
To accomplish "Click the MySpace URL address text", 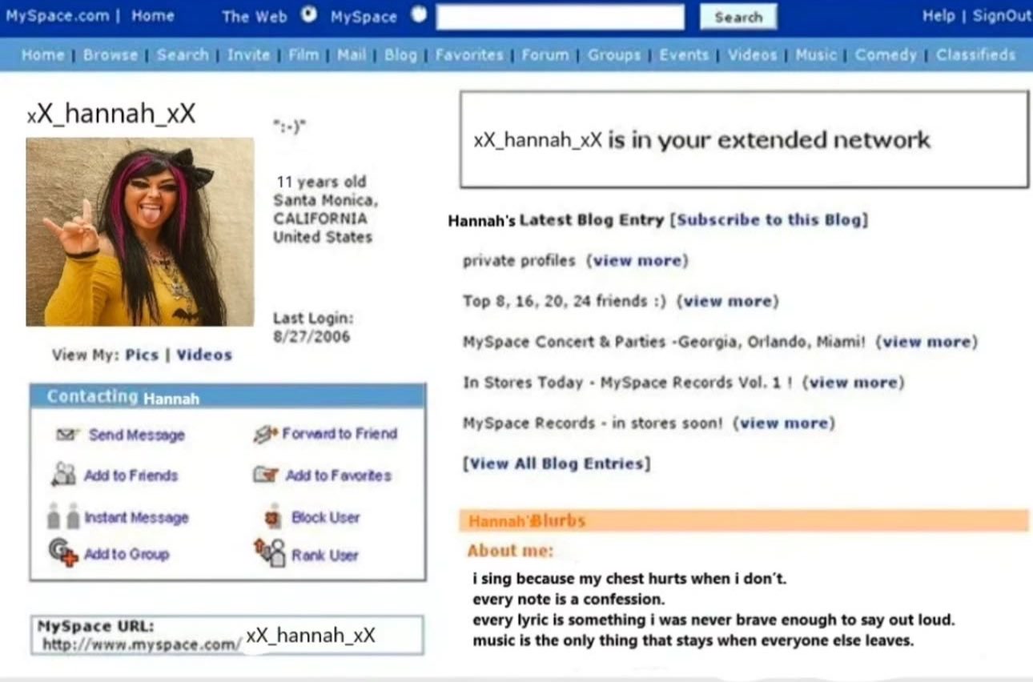I will [x=208, y=638].
